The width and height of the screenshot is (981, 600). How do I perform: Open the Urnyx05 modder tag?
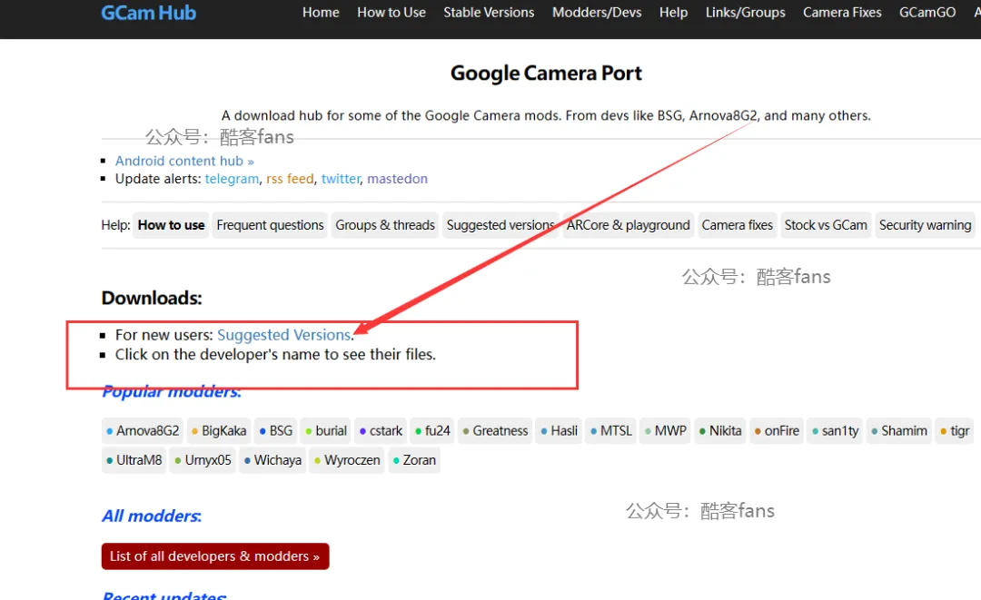tap(203, 460)
